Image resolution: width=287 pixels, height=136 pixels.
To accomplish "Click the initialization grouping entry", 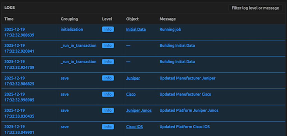I will tap(72, 29).
